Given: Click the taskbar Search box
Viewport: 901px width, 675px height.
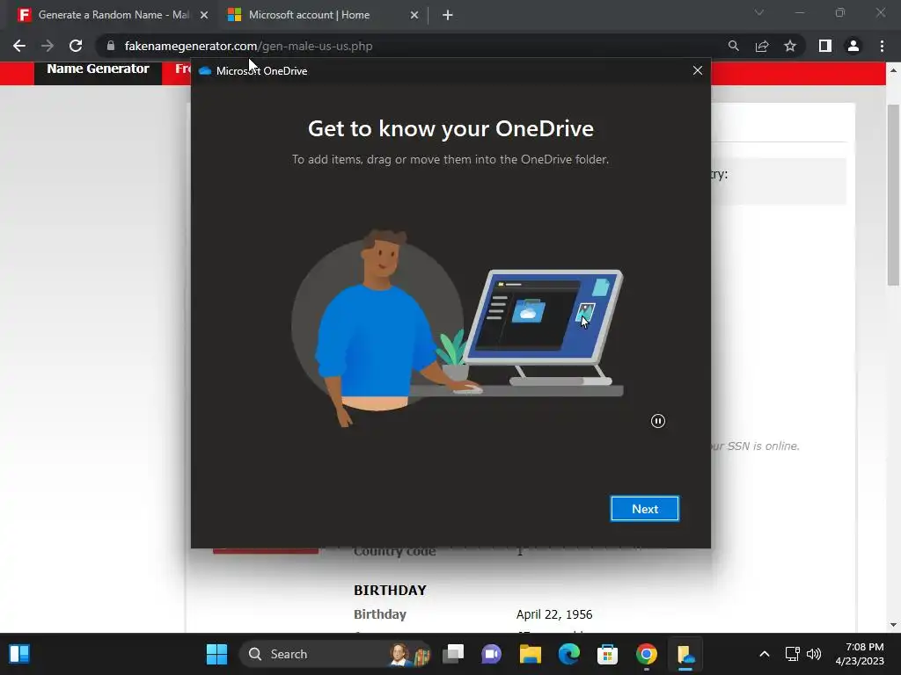Looking at the screenshot, I should pos(334,654).
